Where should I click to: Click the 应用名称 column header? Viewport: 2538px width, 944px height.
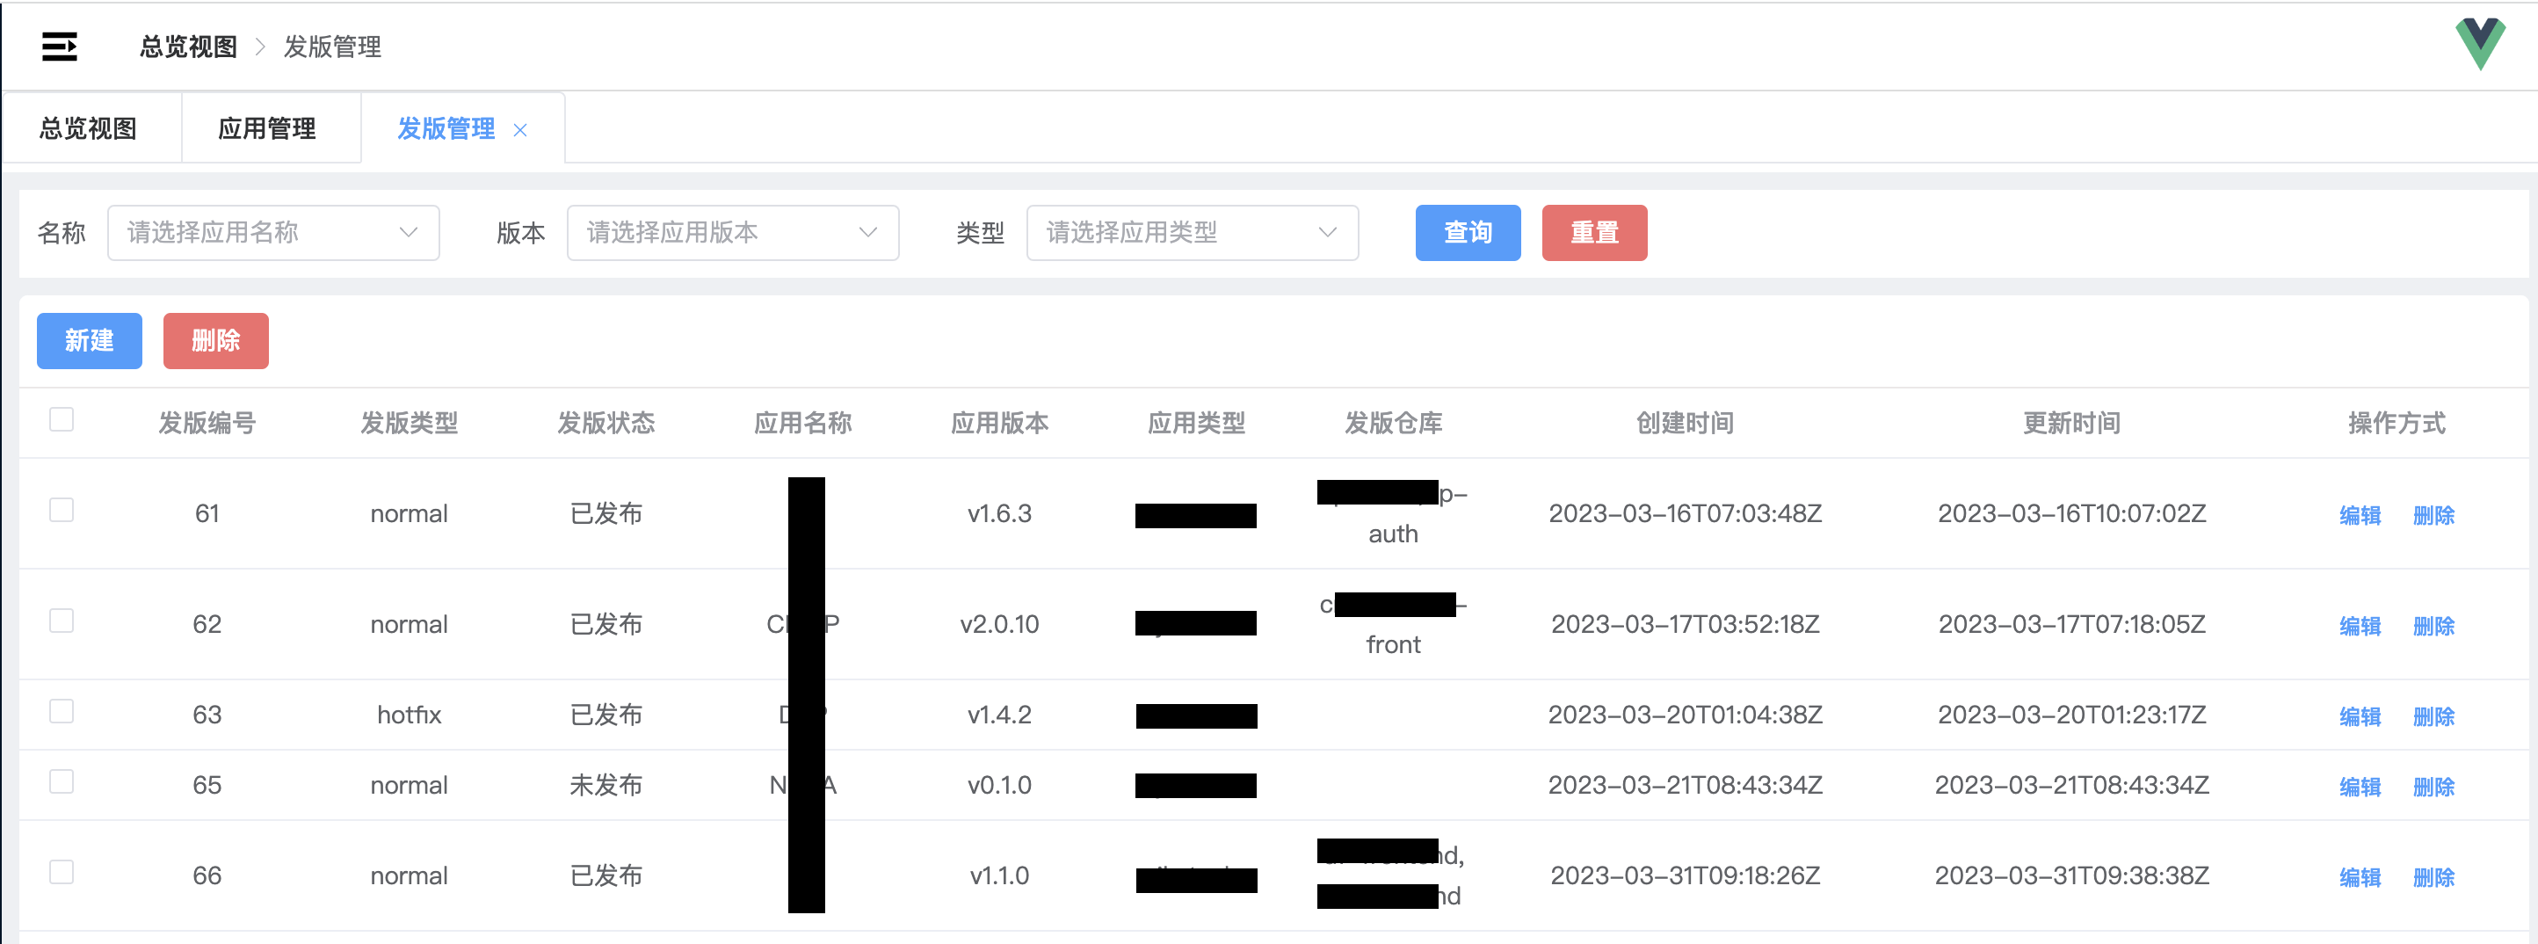(803, 423)
